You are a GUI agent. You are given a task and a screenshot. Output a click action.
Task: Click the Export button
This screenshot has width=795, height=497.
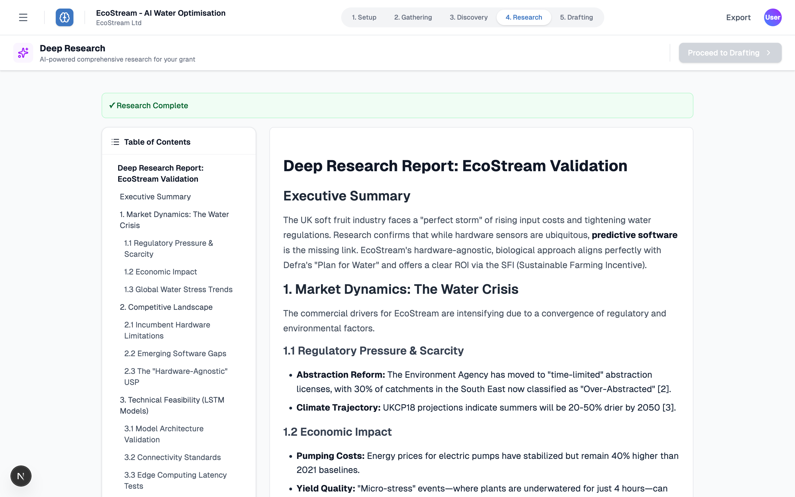(738, 17)
